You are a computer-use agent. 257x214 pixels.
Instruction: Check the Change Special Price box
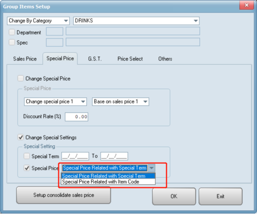coord(21,79)
